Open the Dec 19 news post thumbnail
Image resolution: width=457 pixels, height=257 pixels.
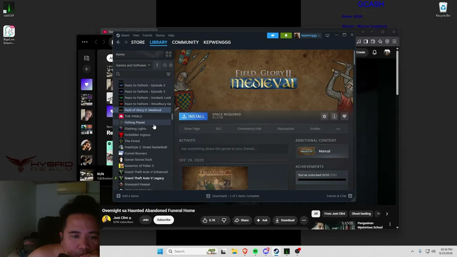coord(215,178)
